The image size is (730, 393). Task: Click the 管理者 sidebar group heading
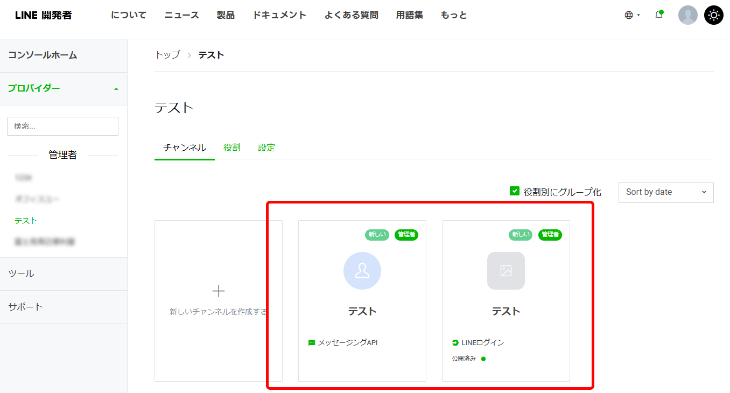click(x=62, y=156)
